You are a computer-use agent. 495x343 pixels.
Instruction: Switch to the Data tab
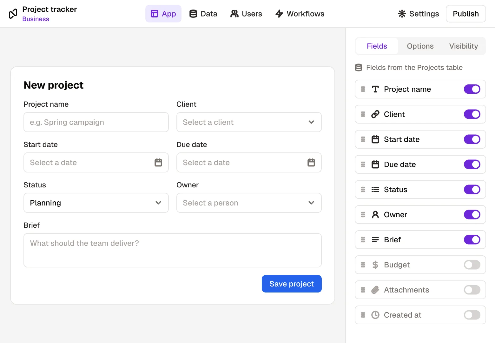pos(203,14)
